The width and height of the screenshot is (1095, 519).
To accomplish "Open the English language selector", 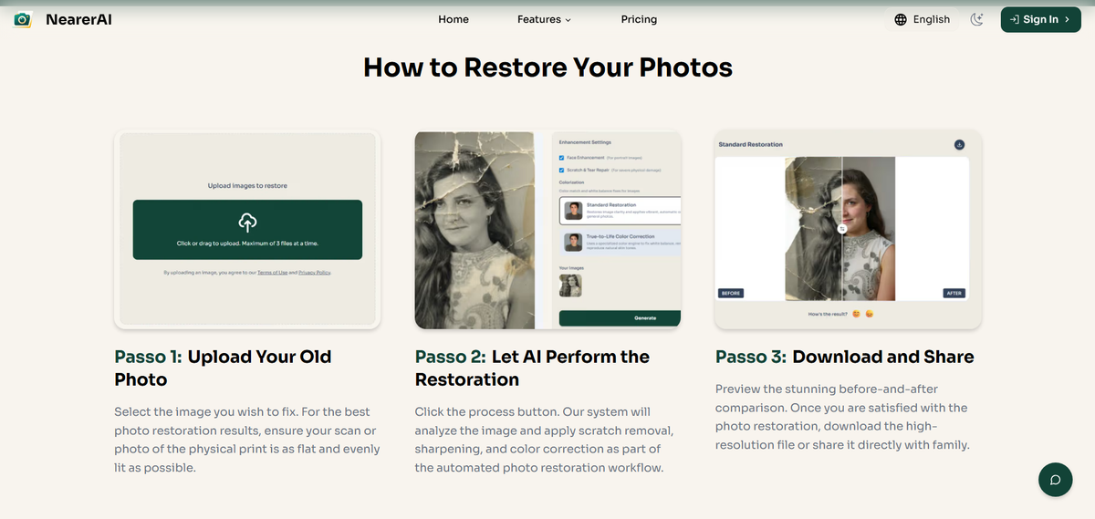I will coord(922,19).
